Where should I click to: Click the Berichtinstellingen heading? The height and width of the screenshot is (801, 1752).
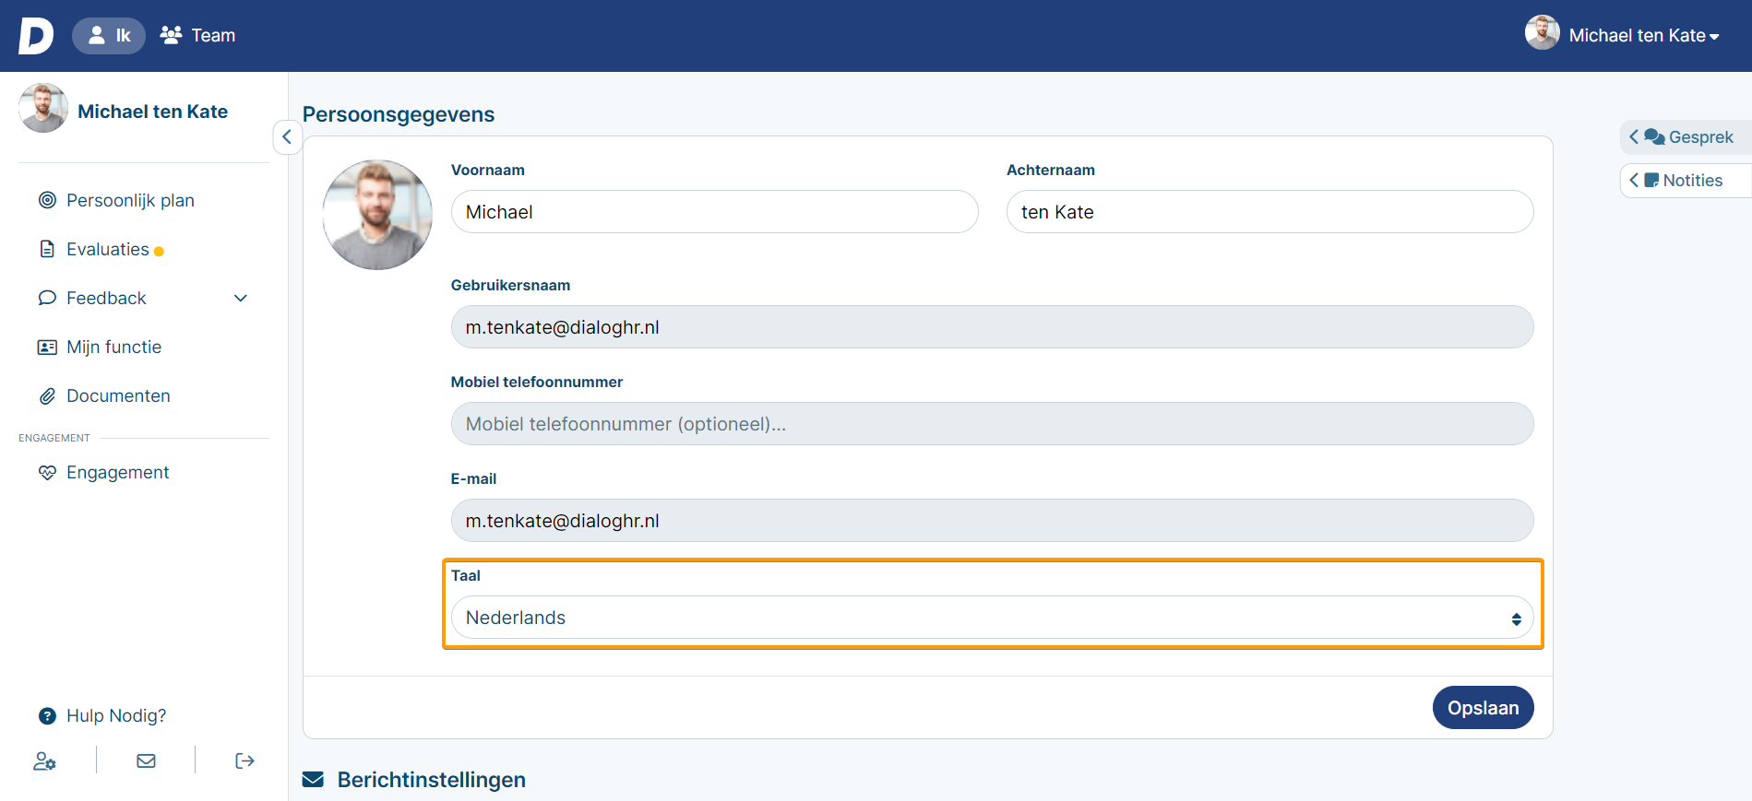(431, 780)
